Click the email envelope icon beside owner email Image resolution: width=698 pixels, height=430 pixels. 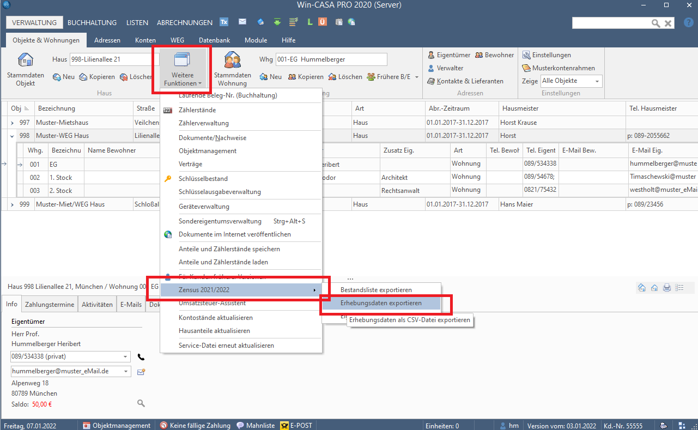141,372
